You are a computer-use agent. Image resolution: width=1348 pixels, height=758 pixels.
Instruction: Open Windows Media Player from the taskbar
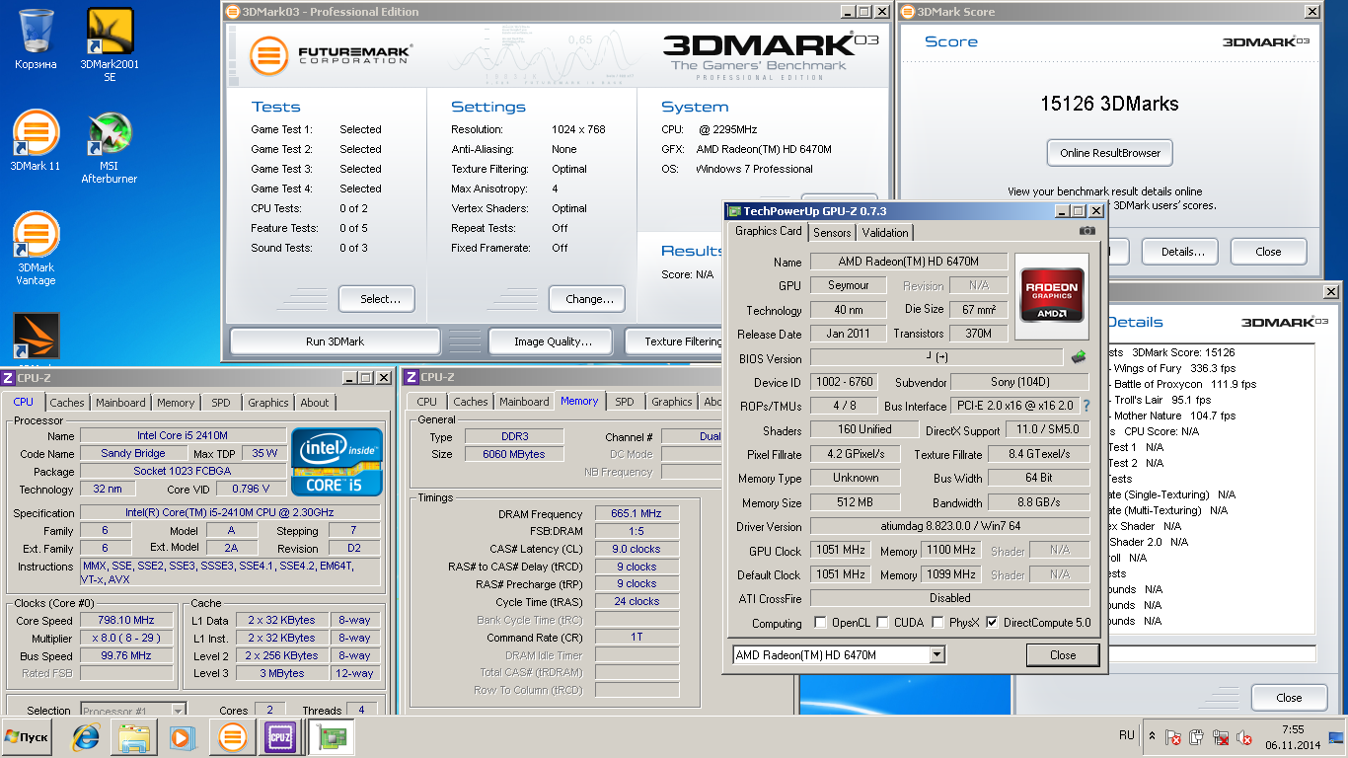click(182, 737)
